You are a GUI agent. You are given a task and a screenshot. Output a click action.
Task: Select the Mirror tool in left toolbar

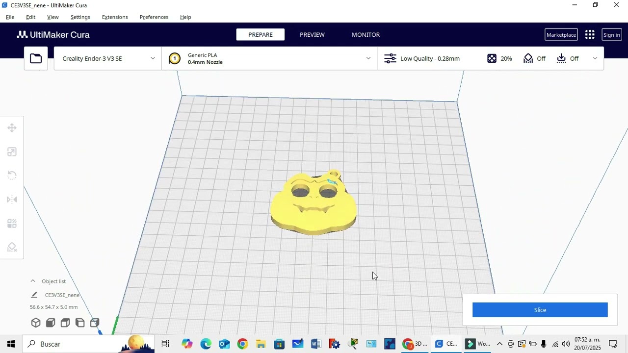point(12,200)
